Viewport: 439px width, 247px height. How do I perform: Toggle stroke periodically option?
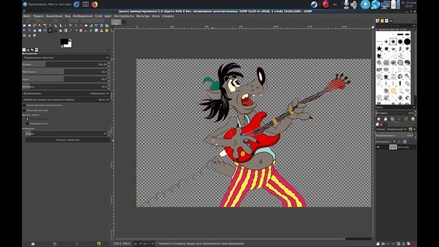pos(27,123)
